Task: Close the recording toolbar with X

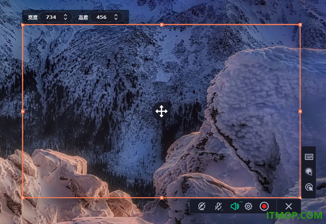Action: [x=289, y=206]
